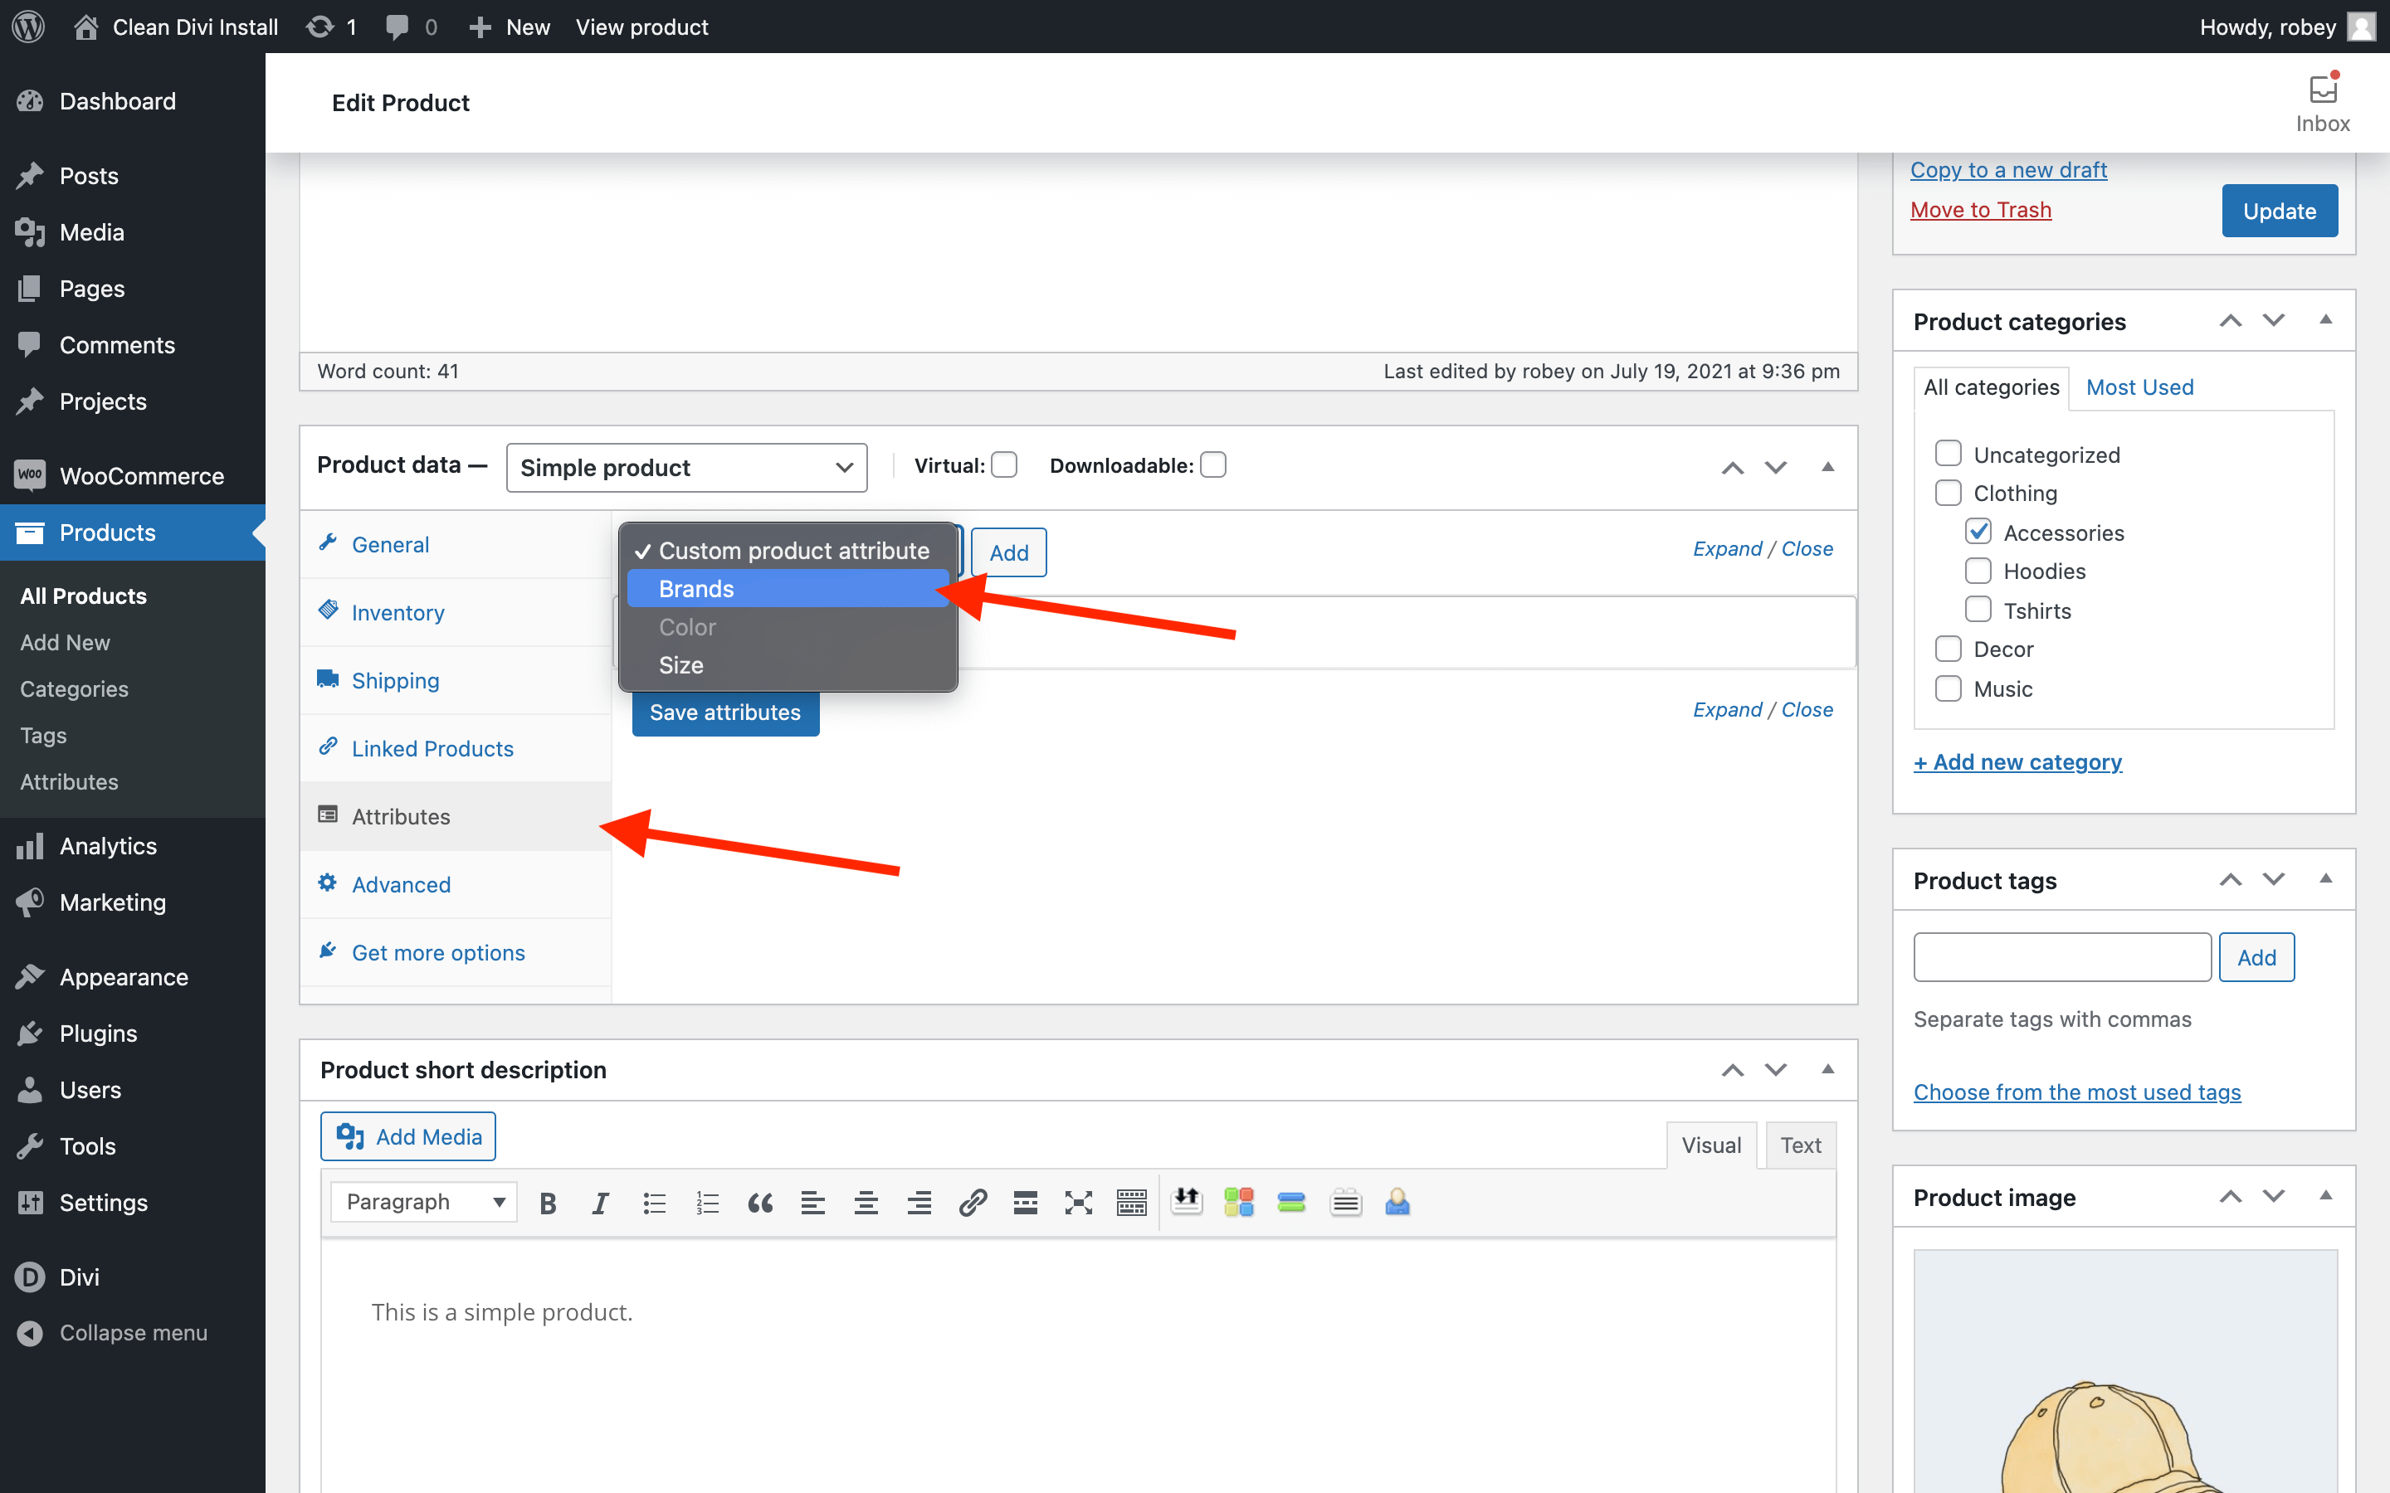
Task: Click Add new category link
Action: tap(2018, 762)
